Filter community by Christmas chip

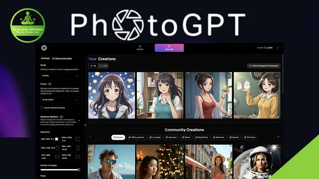(250, 137)
